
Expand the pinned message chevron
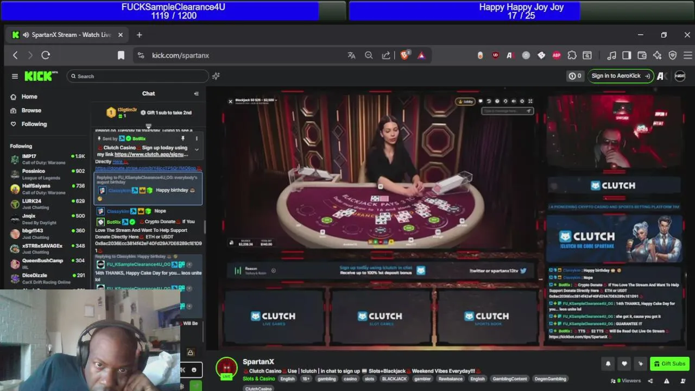coord(197,149)
